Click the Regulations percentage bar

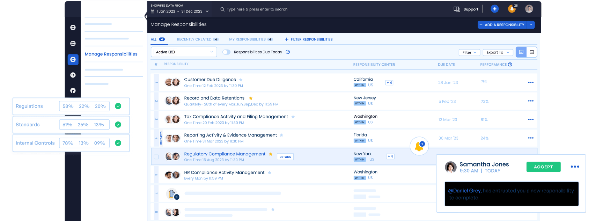(84, 106)
